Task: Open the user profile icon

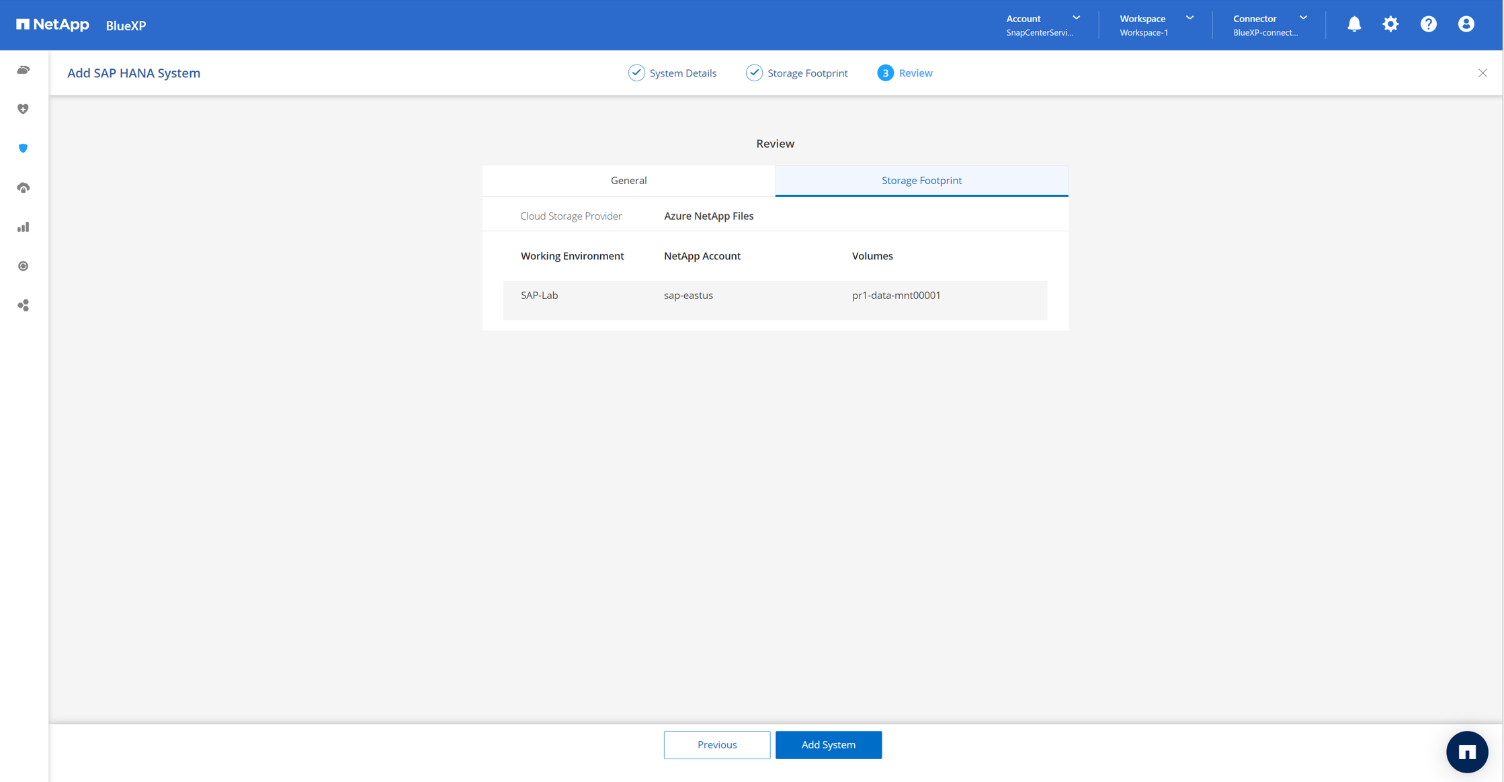Action: (x=1466, y=24)
